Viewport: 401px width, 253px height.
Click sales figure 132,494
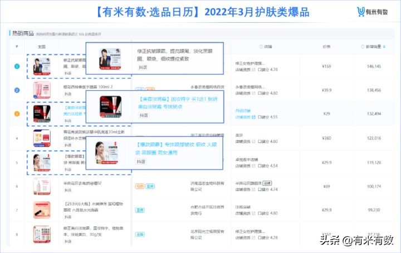coord(374,113)
